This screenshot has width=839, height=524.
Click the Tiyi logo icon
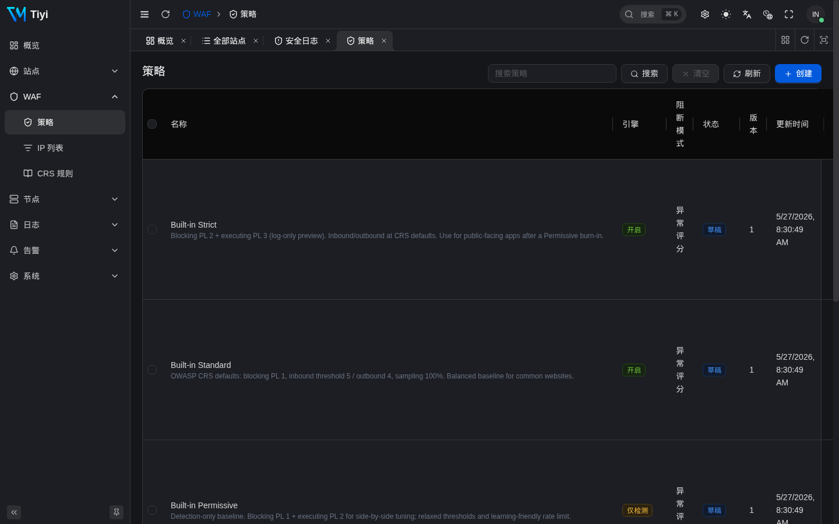point(16,14)
